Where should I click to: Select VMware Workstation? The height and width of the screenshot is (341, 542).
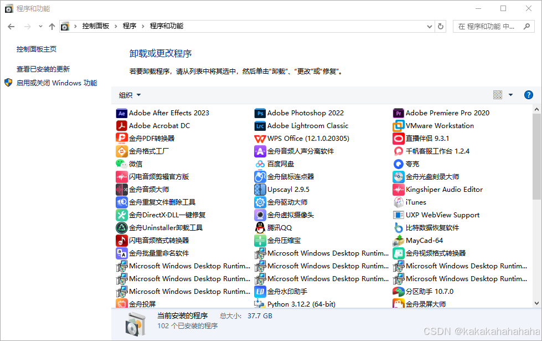click(440, 125)
